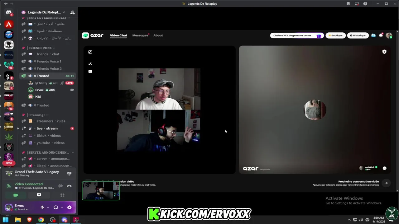Open the LEGENDS server icon in sidebar
Screen dimensions: 399x224
pyautogui.click(x=9, y=127)
